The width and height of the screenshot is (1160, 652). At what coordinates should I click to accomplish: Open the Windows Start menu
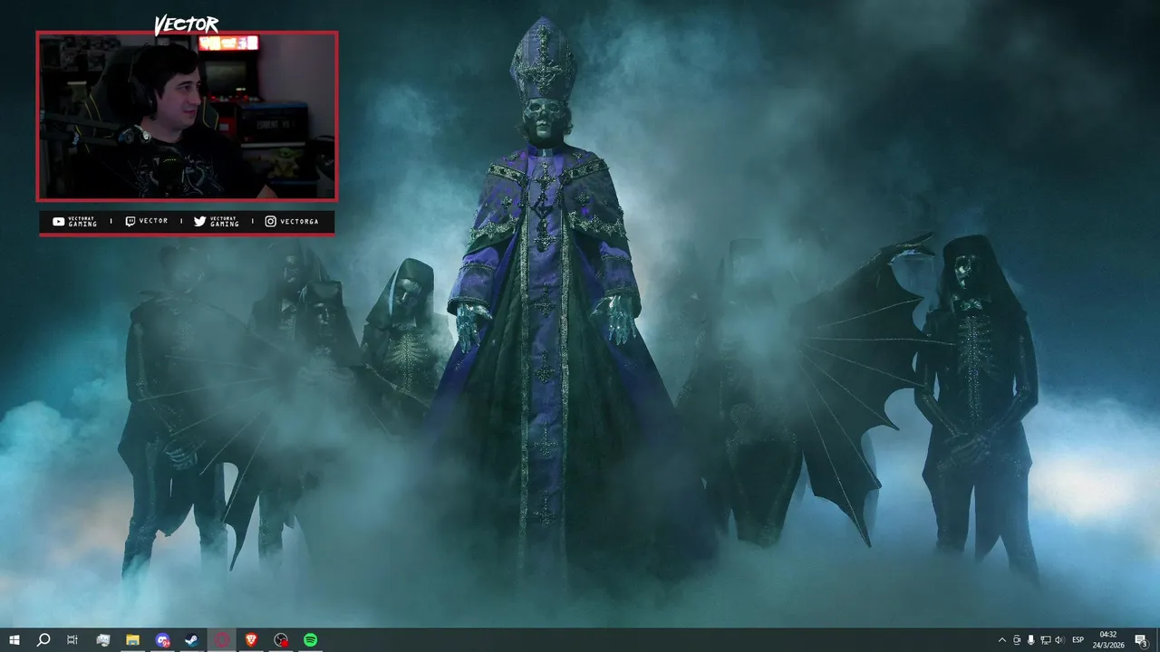(14, 640)
